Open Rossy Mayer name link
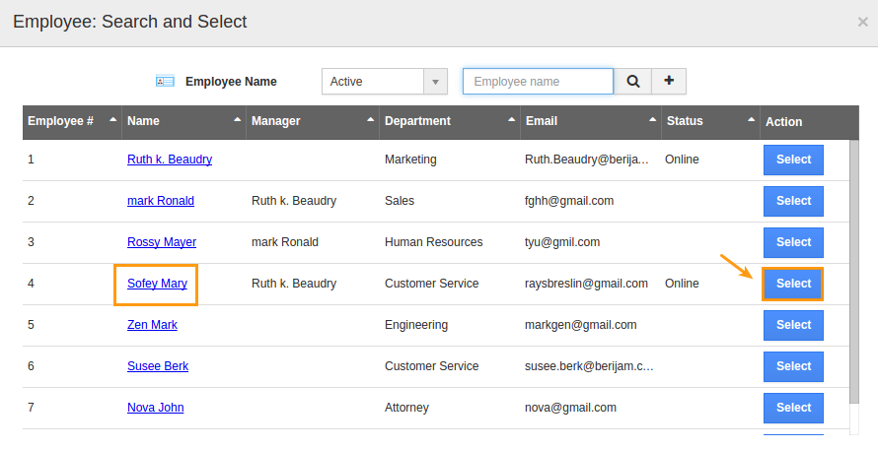 (x=162, y=242)
